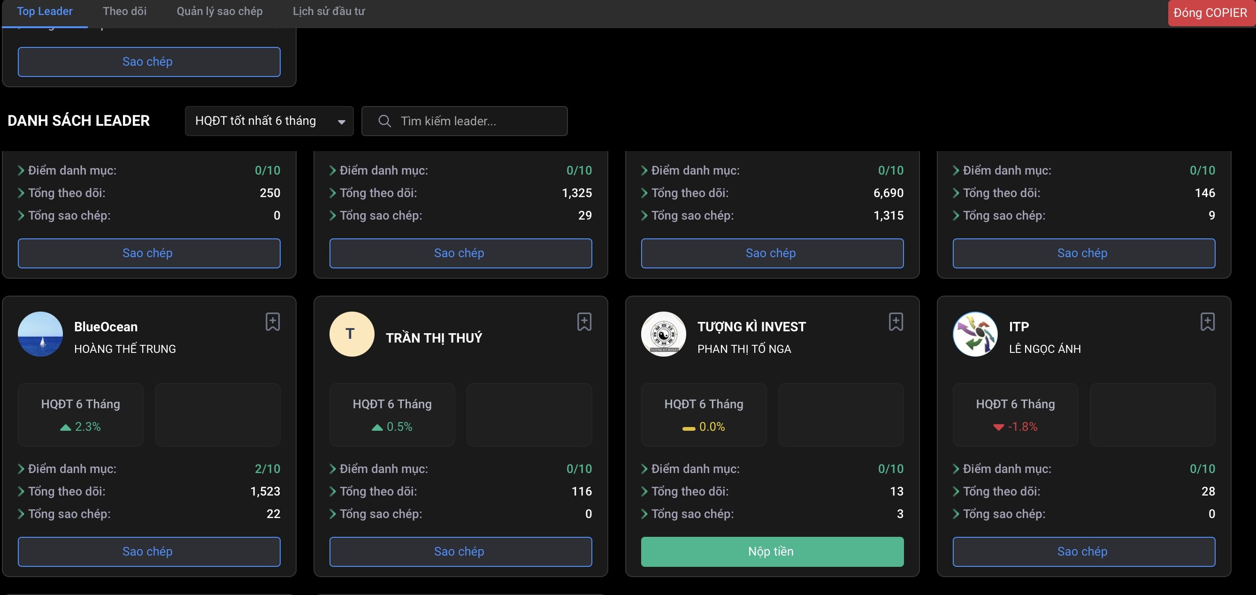
Task: Open Quản lý sao chép tab
Action: coord(219,11)
